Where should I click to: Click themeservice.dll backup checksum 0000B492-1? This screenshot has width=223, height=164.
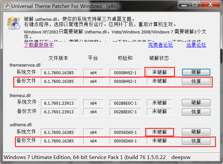(x=125, y=81)
